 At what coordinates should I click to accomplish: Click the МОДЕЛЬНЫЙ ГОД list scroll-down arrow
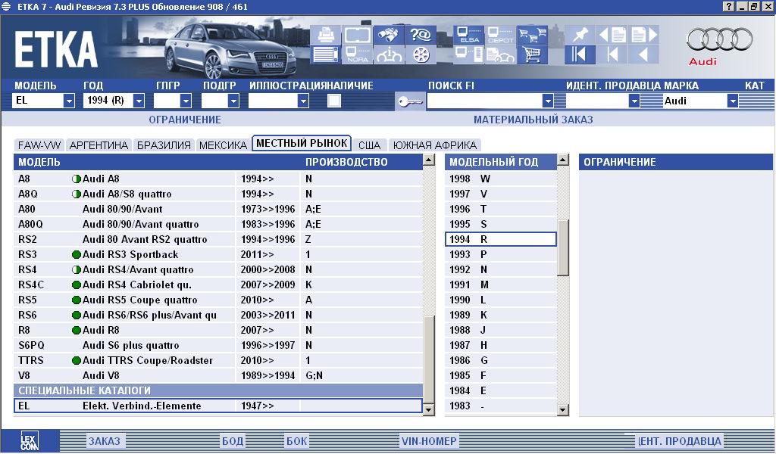coord(563,409)
